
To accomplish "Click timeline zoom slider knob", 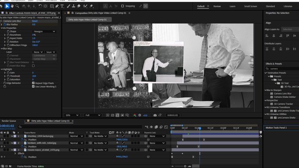I will point(185,166).
